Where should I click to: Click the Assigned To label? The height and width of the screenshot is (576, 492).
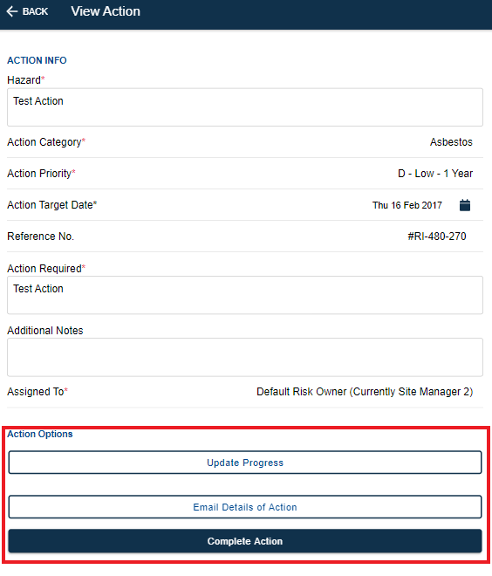38,392
